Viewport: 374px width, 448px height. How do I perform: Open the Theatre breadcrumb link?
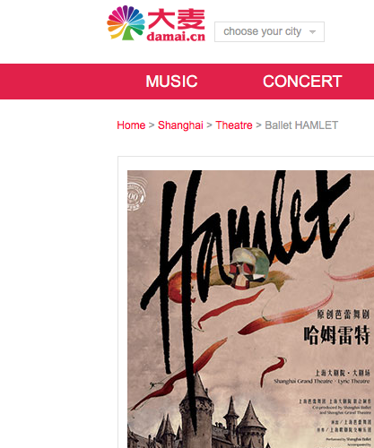(x=234, y=125)
